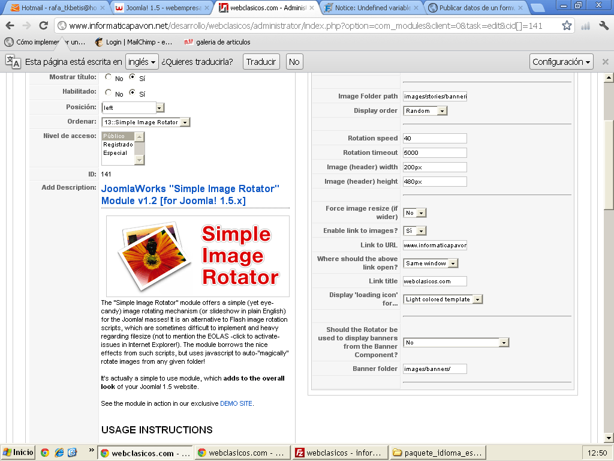
Task: Open the Inicio start button
Action: coord(18,453)
